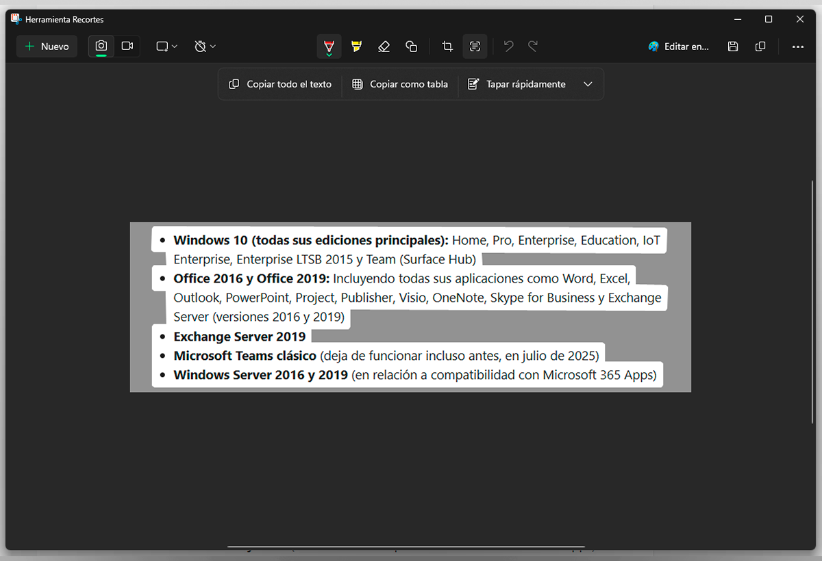Activate the image crop tool
Image resolution: width=822 pixels, height=561 pixels.
point(447,47)
